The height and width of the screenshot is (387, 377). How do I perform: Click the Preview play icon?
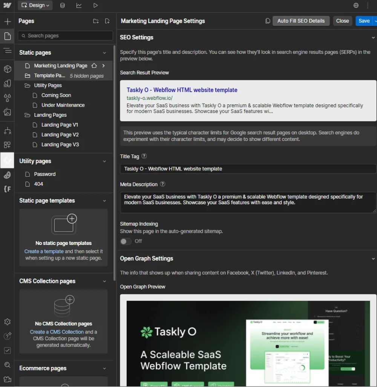tap(95, 5)
